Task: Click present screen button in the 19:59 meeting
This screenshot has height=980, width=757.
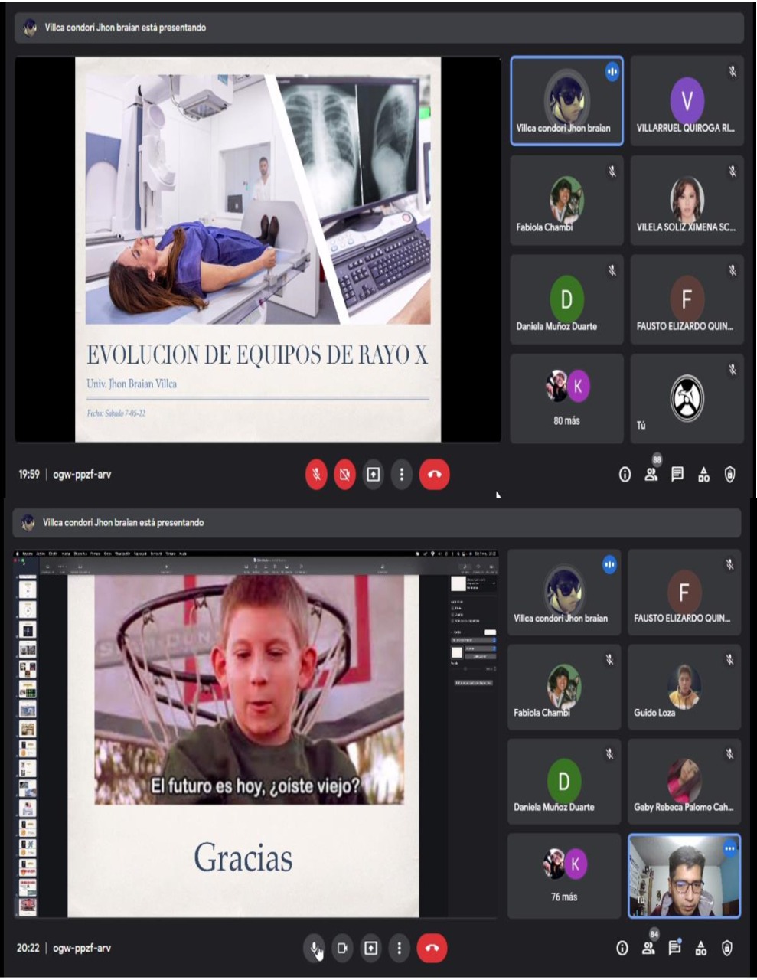Action: [373, 475]
